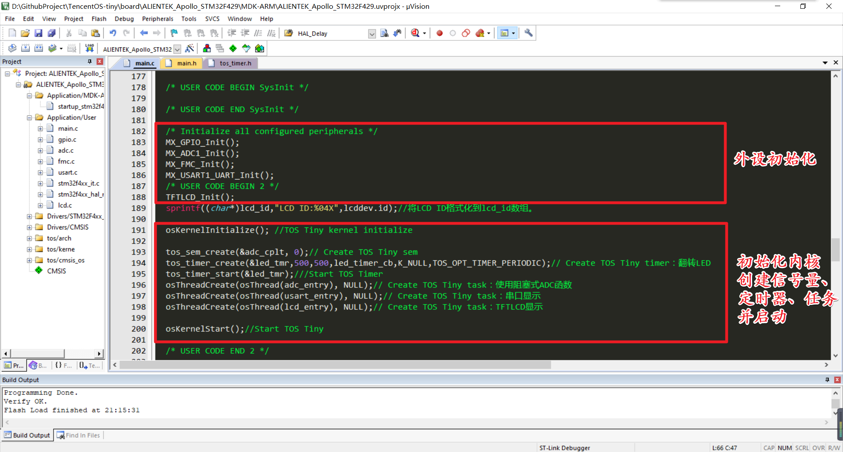
Task: Open Configuration wrench icon in toolbar
Action: (x=529, y=33)
